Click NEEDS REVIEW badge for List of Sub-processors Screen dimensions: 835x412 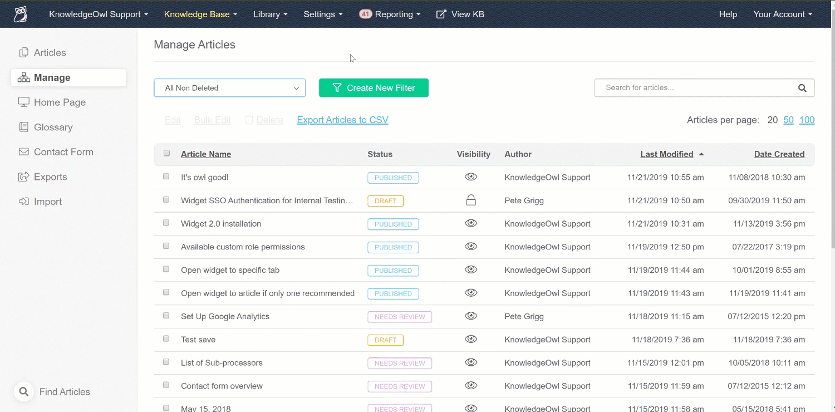pos(400,363)
